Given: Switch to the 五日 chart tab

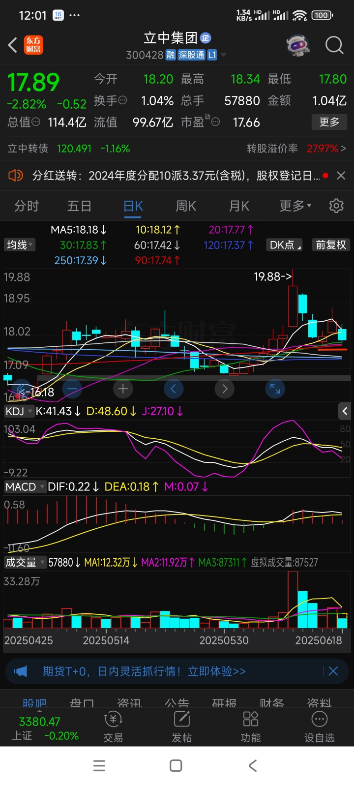Looking at the screenshot, I should (80, 206).
